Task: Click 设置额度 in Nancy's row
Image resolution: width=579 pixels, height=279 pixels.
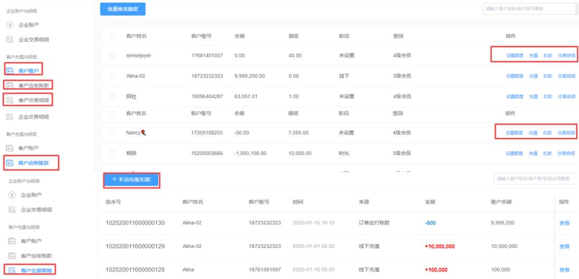Action: pos(514,133)
